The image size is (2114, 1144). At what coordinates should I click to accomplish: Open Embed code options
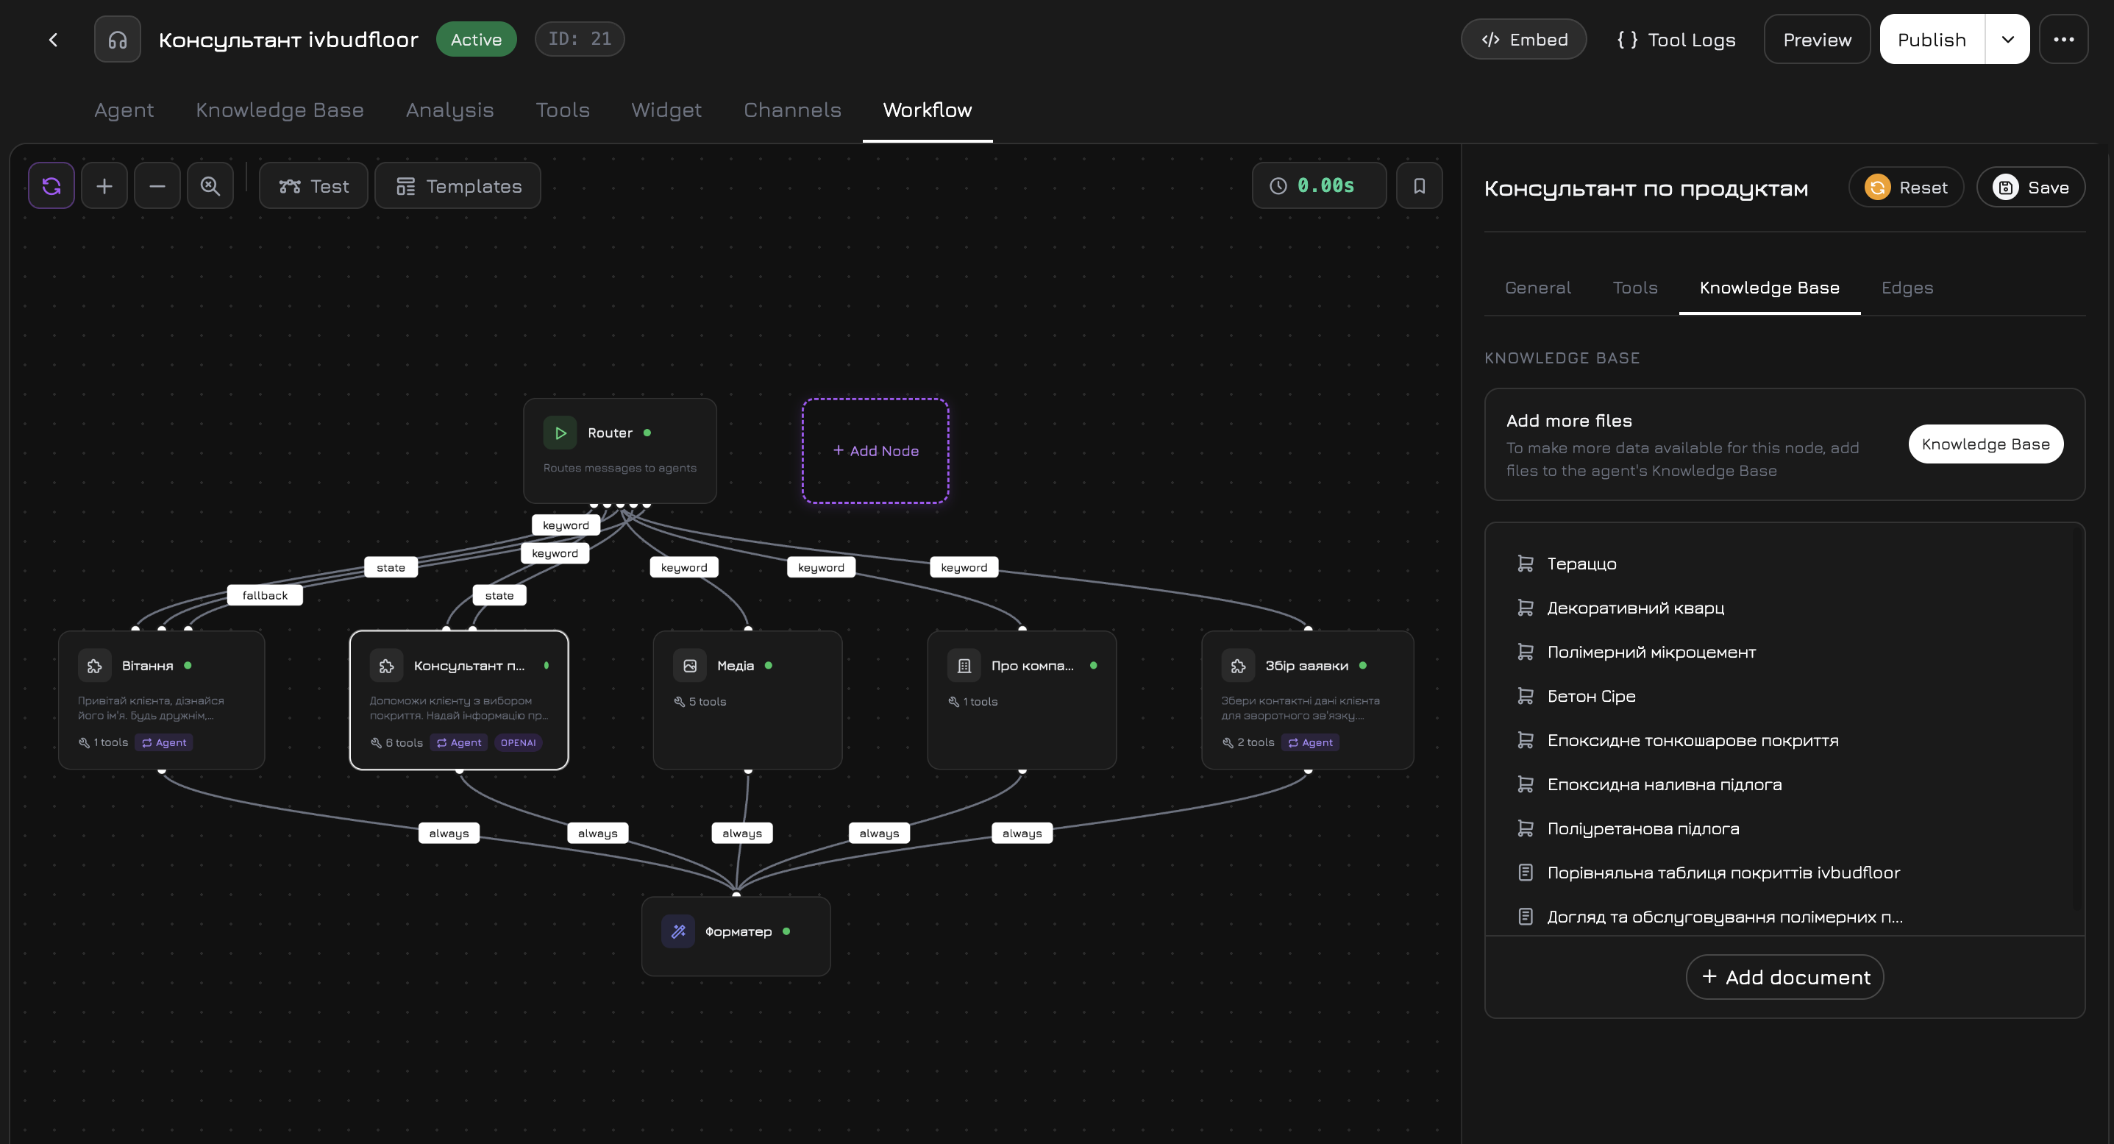[x=1523, y=38]
